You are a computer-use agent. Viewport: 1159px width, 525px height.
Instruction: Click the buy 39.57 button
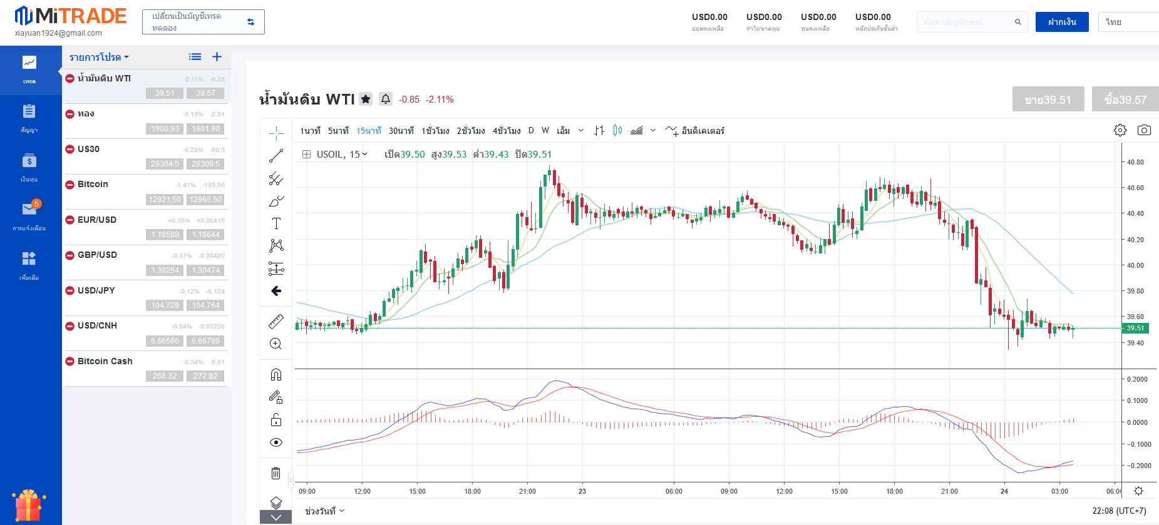pos(1125,99)
